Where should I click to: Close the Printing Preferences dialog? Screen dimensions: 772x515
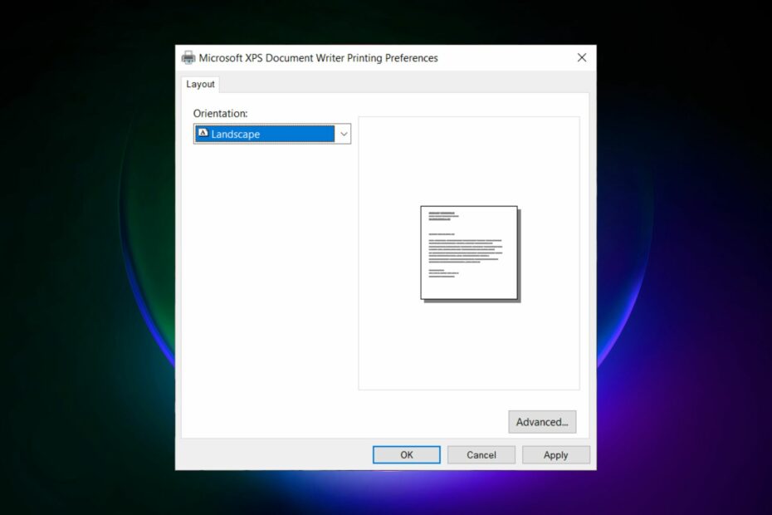[x=581, y=57]
